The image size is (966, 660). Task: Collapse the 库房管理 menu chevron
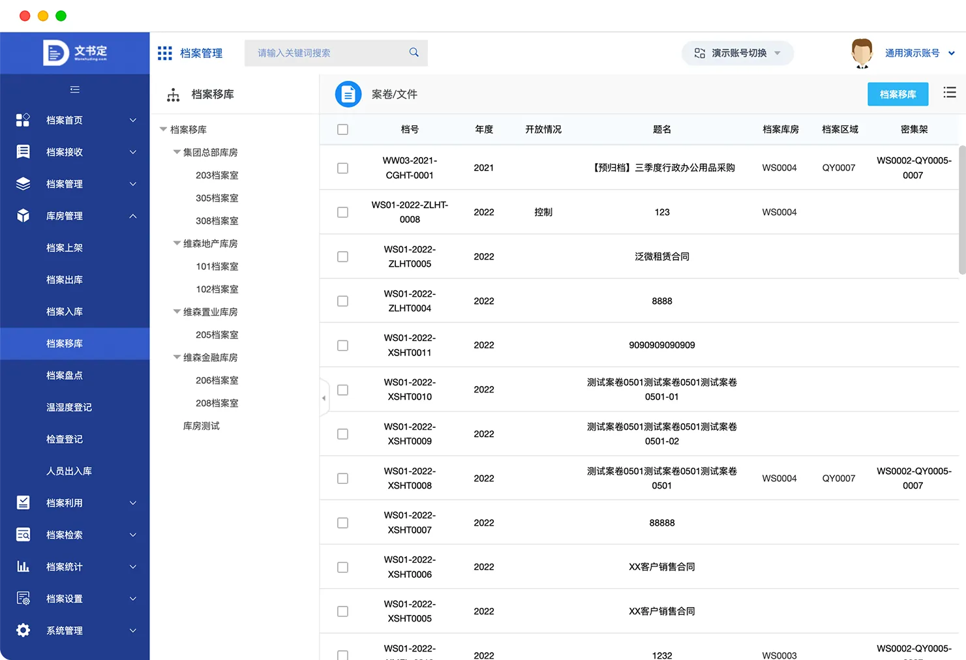click(133, 216)
